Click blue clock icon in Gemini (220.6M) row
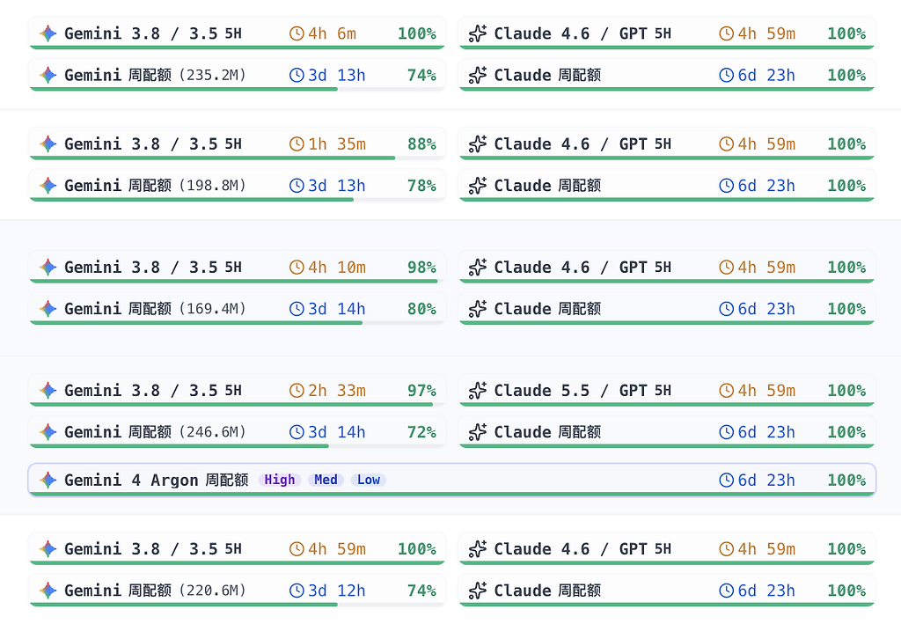901x624 pixels. [297, 590]
